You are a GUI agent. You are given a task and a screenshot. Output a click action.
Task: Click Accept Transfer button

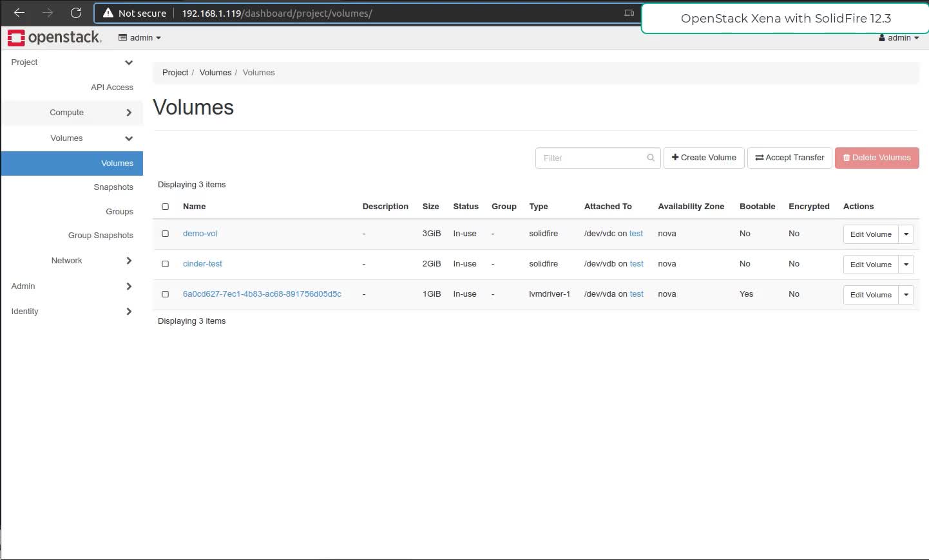pos(789,158)
